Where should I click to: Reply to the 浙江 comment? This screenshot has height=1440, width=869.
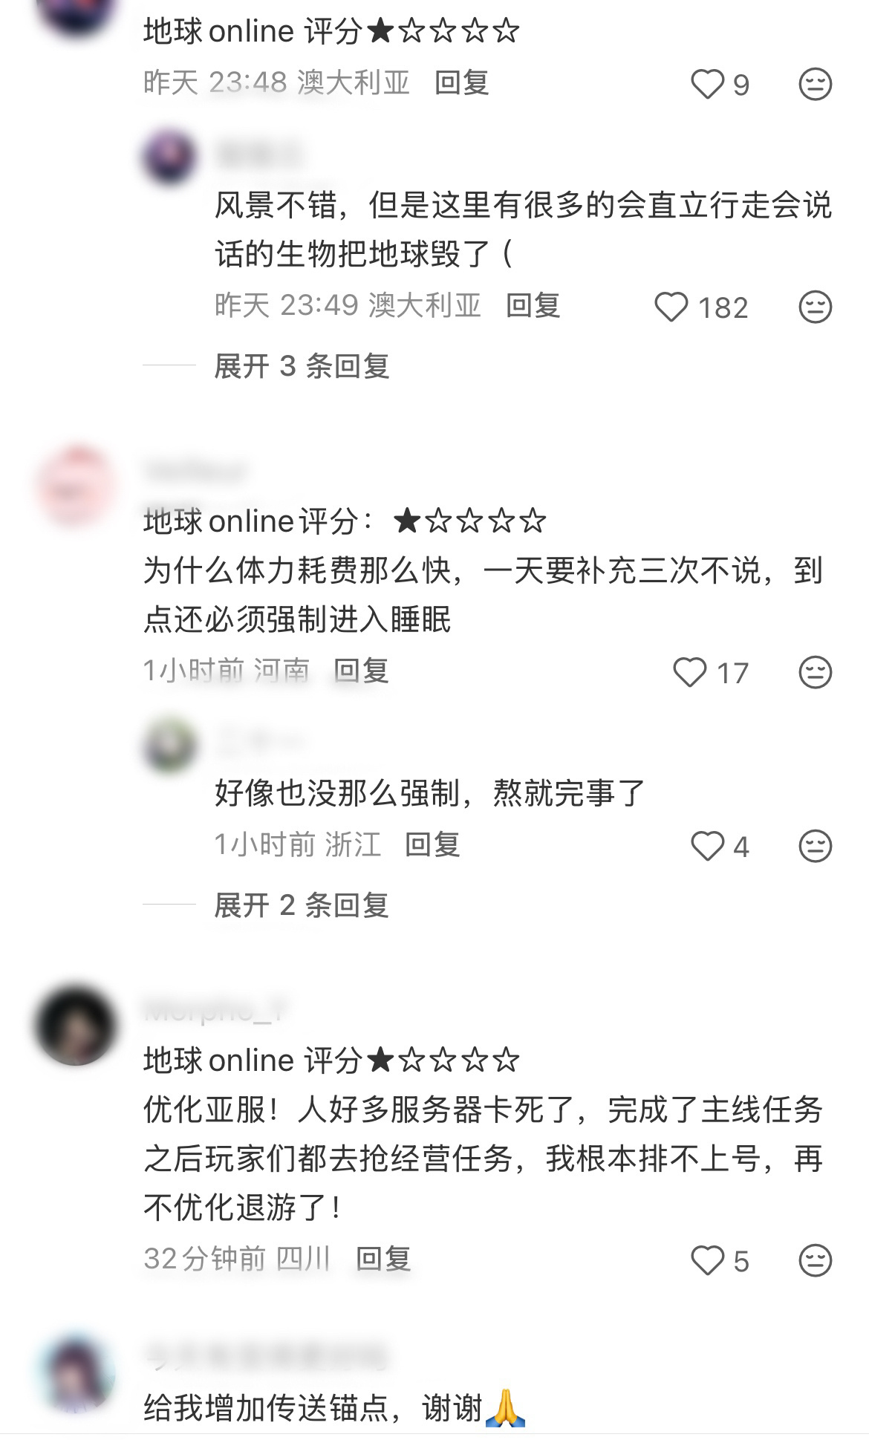pos(432,844)
